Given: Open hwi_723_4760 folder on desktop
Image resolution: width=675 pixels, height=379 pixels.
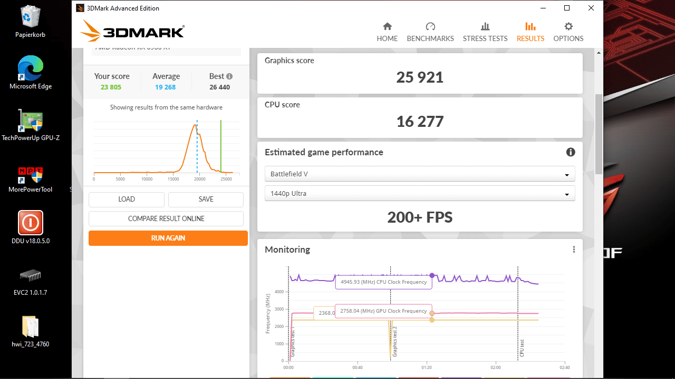Looking at the screenshot, I should tap(30, 332).
